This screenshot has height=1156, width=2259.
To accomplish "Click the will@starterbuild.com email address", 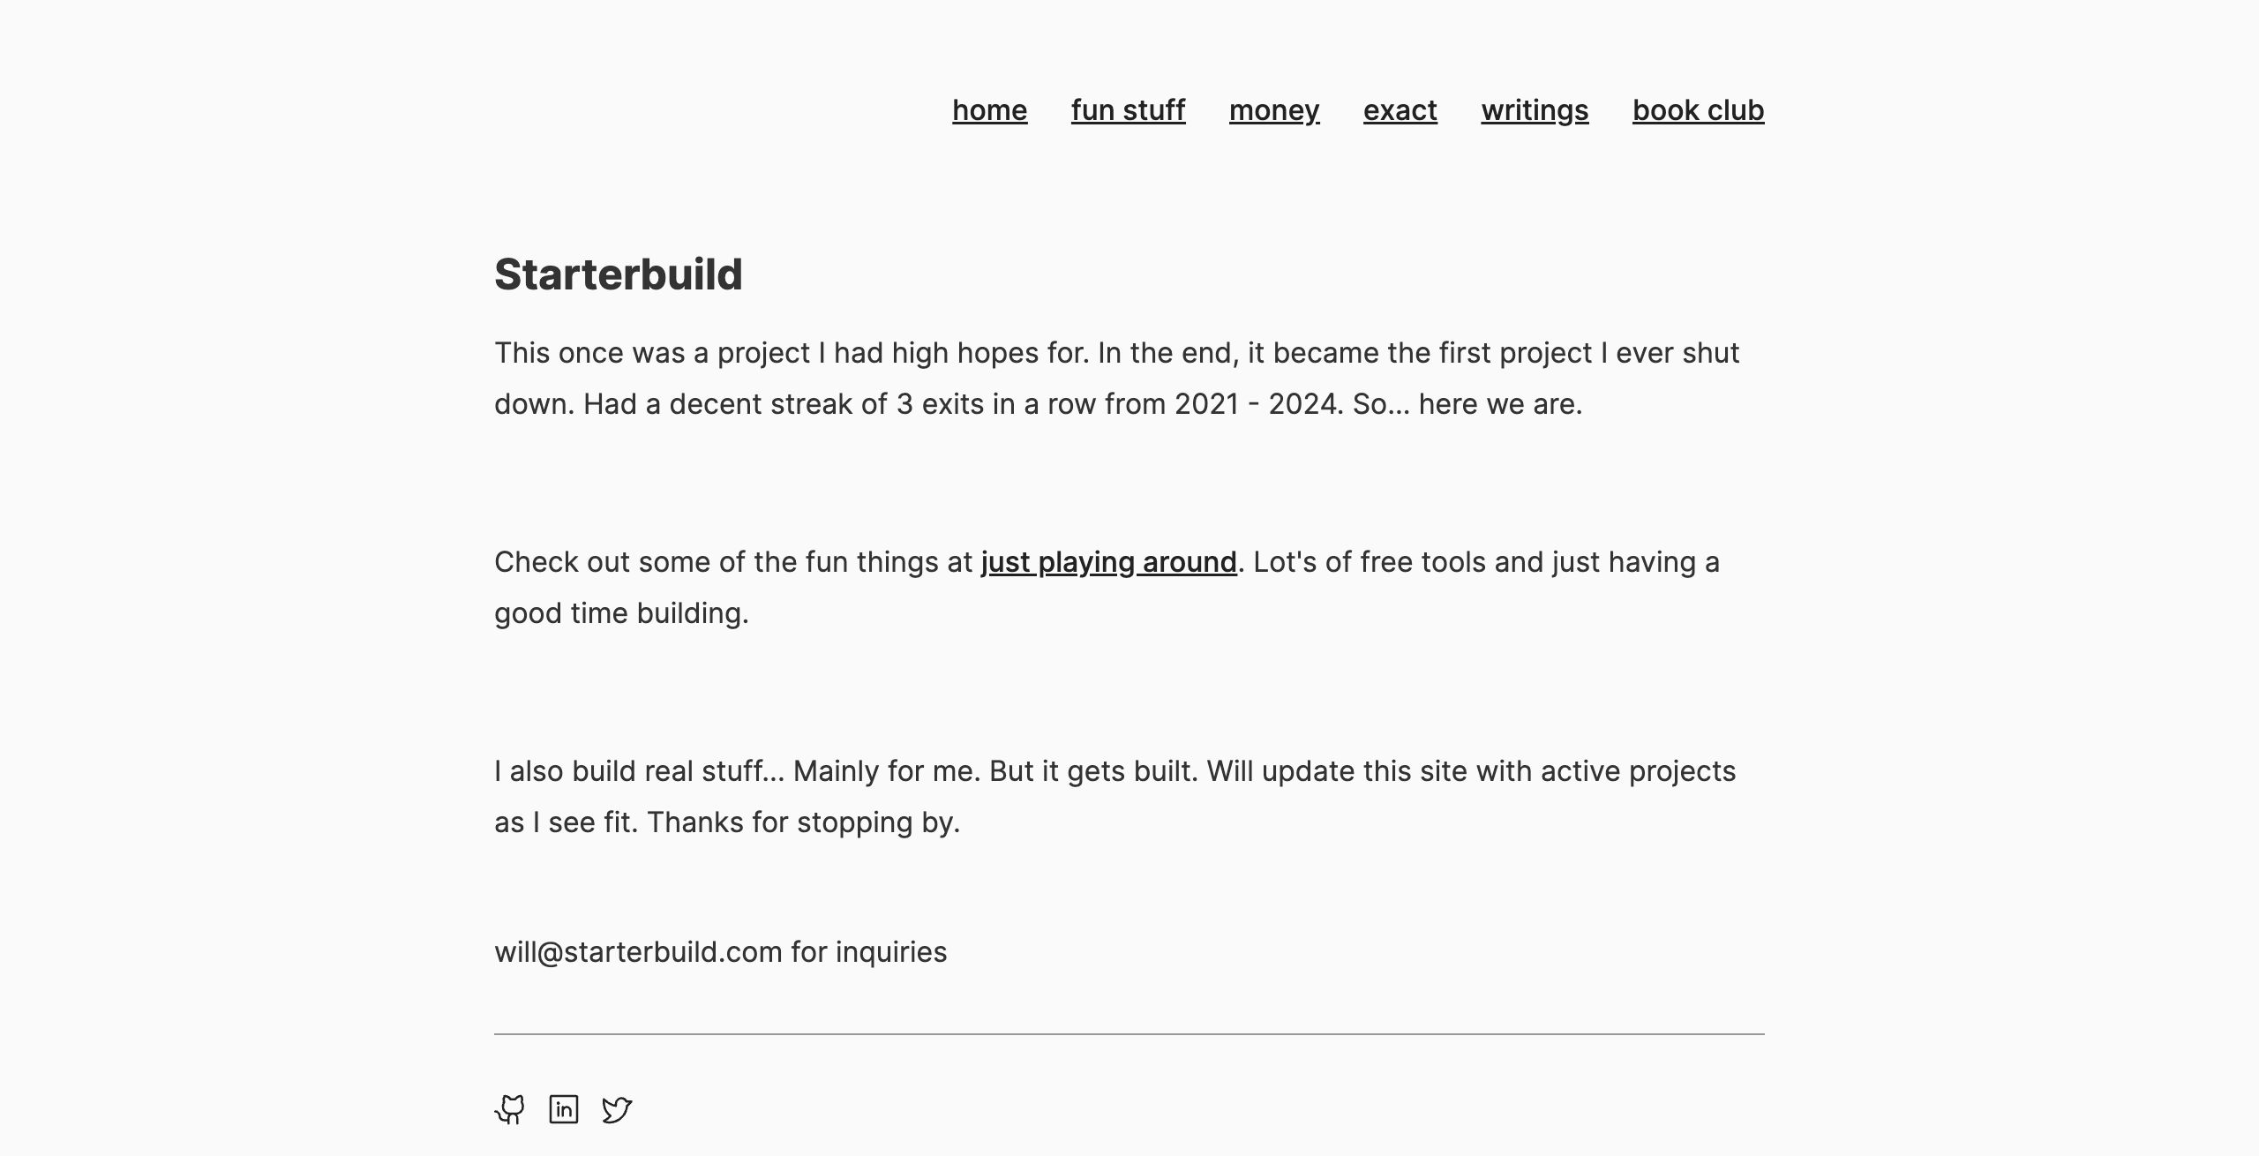I will (638, 952).
